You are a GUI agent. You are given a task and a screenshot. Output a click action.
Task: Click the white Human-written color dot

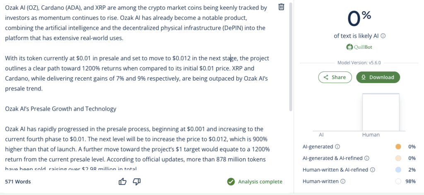coord(398,181)
